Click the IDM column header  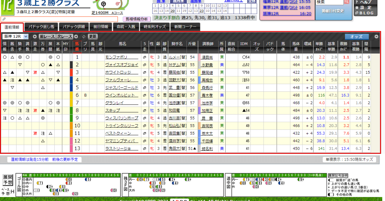point(244,44)
